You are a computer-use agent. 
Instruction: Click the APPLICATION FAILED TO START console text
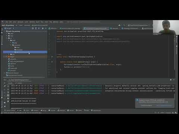(23, 101)
